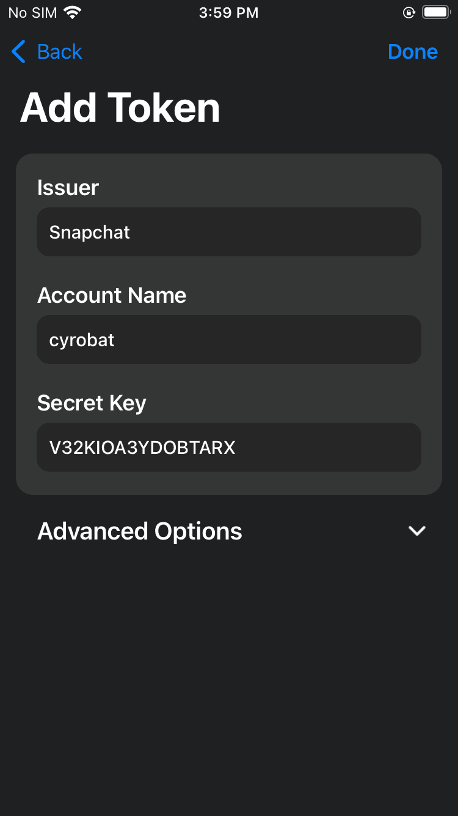This screenshot has width=458, height=816.
Task: Go back using the Back label
Action: coord(59,52)
